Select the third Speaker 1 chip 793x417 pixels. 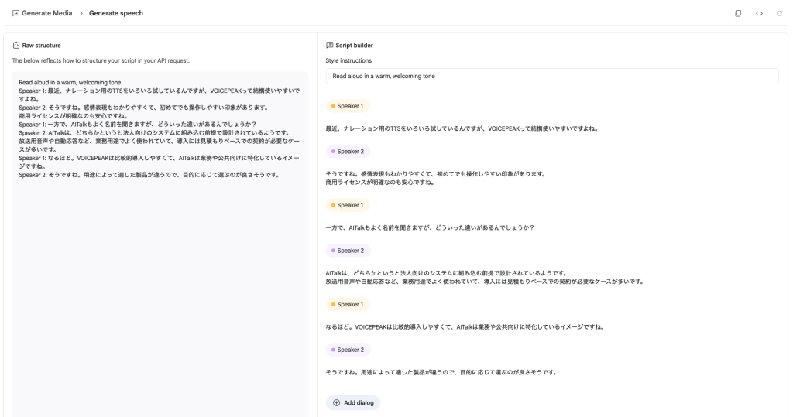click(348, 304)
